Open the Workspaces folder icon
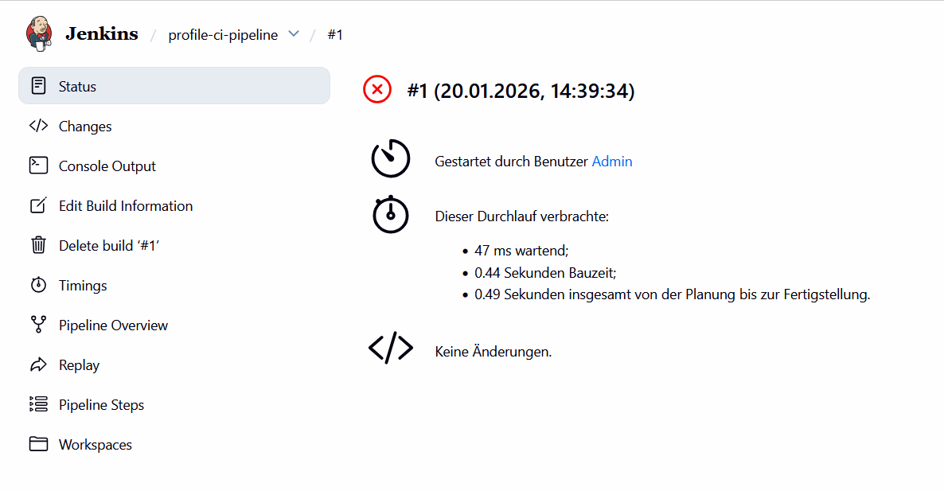 point(38,444)
